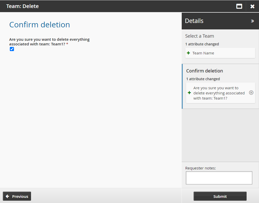The height and width of the screenshot is (203, 259).
Task: Submit the team deletion request
Action: tap(220, 196)
